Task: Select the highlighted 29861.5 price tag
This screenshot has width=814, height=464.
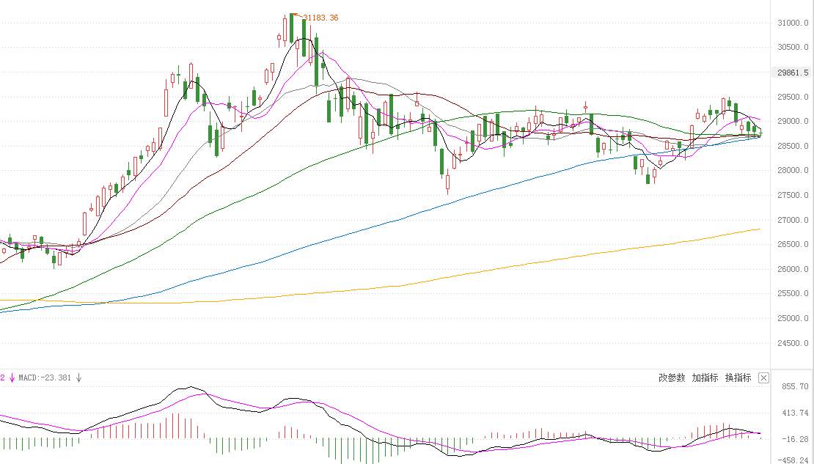Action: (793, 73)
